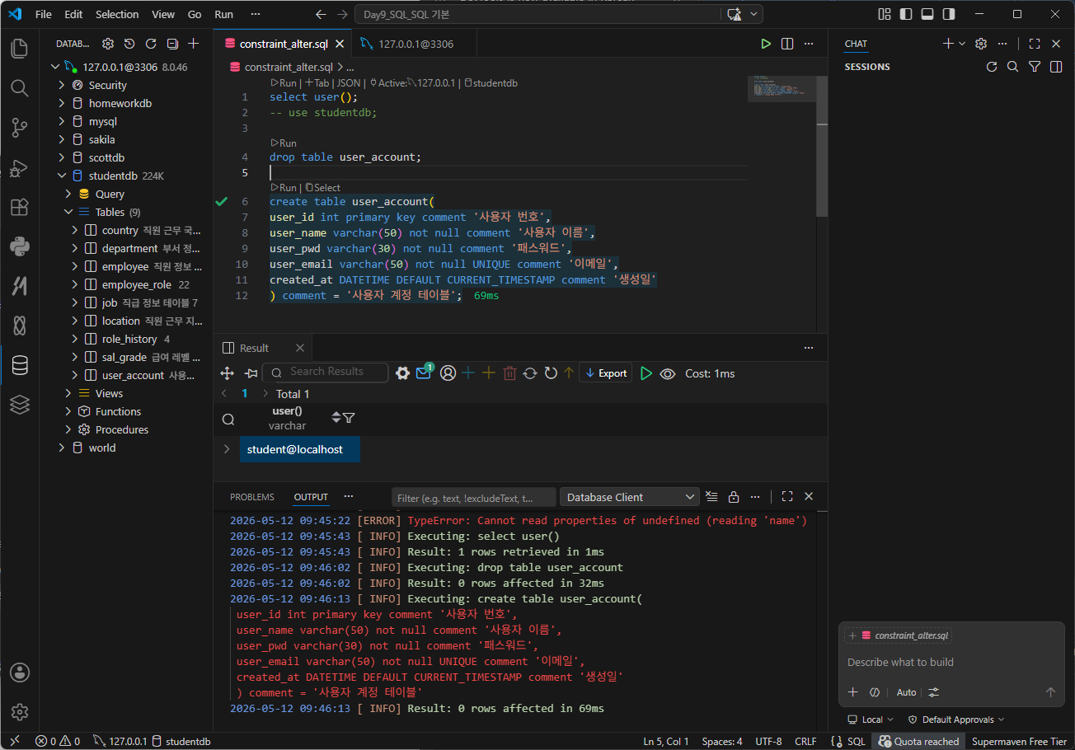Maximize the chat panel

(x=1035, y=44)
